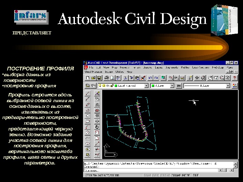Select the Circle draw tool
The image size is (243, 182).
[x=88, y=132]
